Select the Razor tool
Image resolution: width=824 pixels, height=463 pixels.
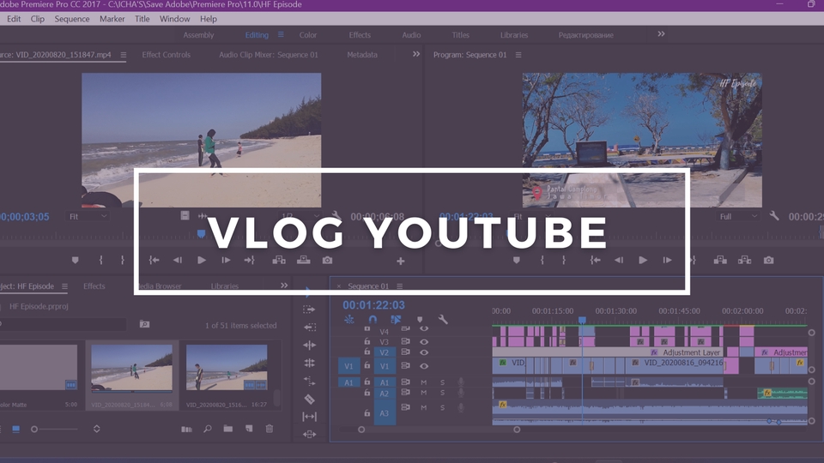click(x=310, y=399)
